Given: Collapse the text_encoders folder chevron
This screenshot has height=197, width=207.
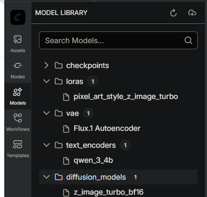Looking at the screenshot, I should pos(46,145).
